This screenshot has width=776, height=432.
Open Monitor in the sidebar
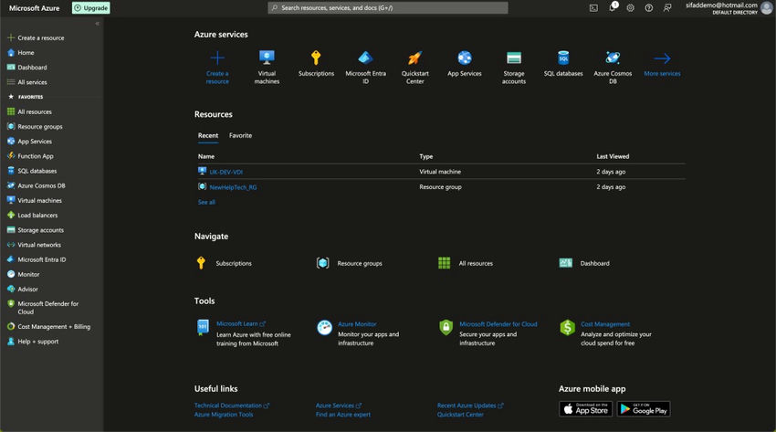point(28,274)
